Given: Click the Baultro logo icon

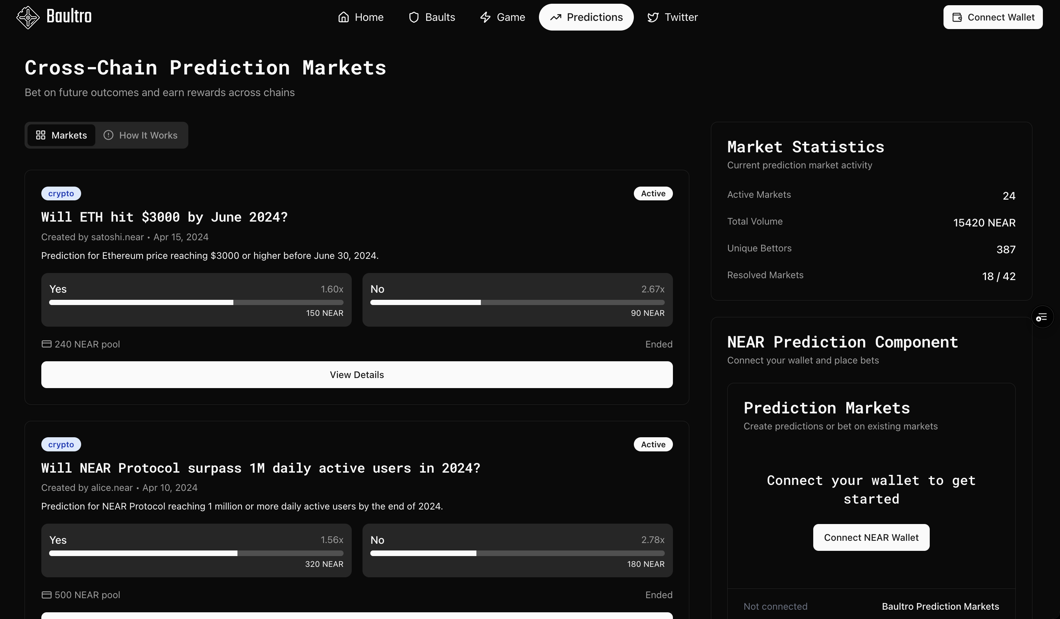Looking at the screenshot, I should (x=28, y=17).
